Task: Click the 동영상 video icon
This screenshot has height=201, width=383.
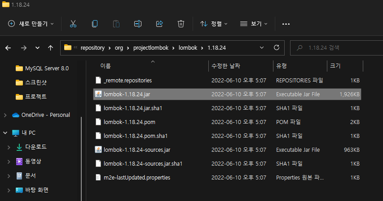Action: coord(19,161)
